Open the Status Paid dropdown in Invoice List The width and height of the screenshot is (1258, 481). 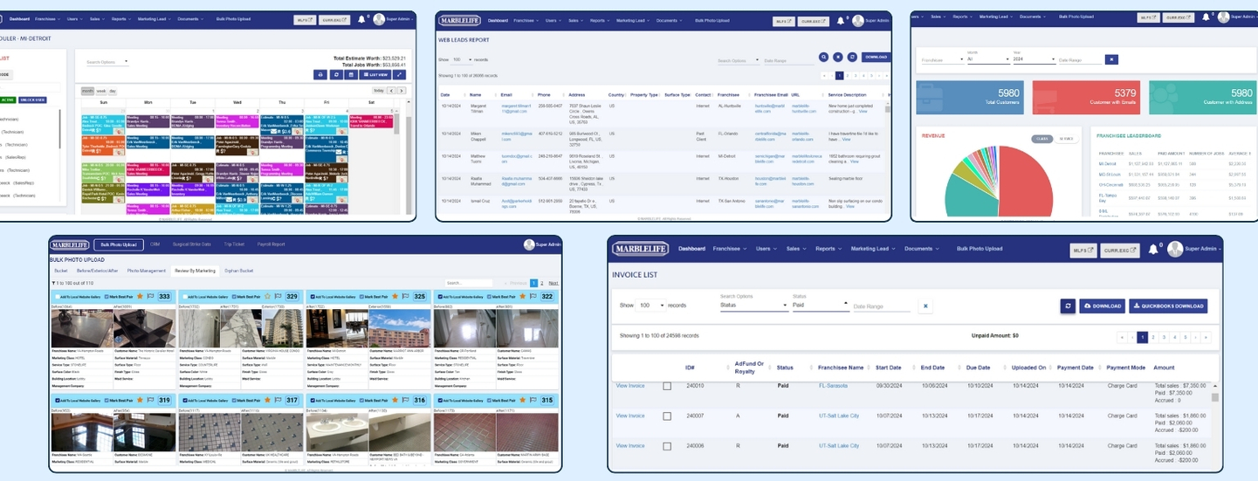pos(820,306)
